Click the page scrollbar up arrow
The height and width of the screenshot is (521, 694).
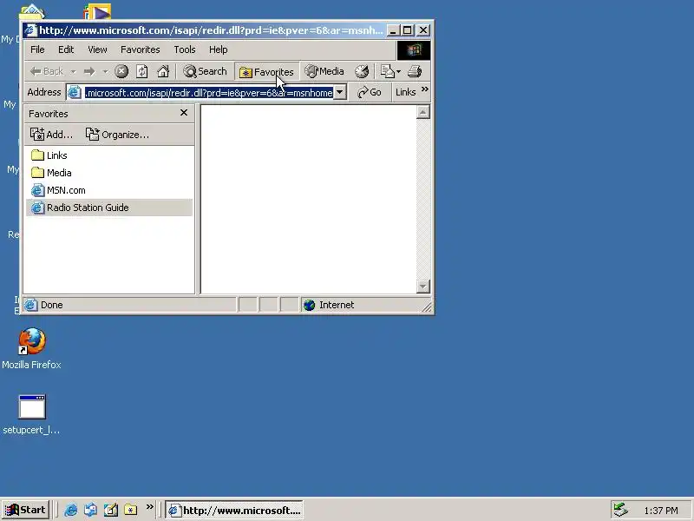423,112
